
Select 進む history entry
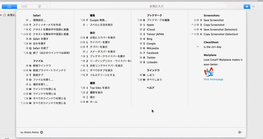pyautogui.click(x=92, y=97)
